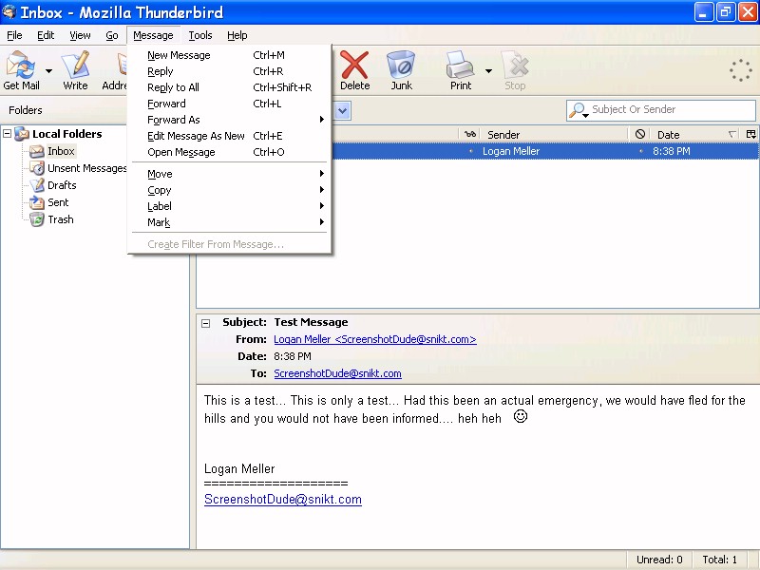Select the Logan Meller message row

tap(545, 151)
